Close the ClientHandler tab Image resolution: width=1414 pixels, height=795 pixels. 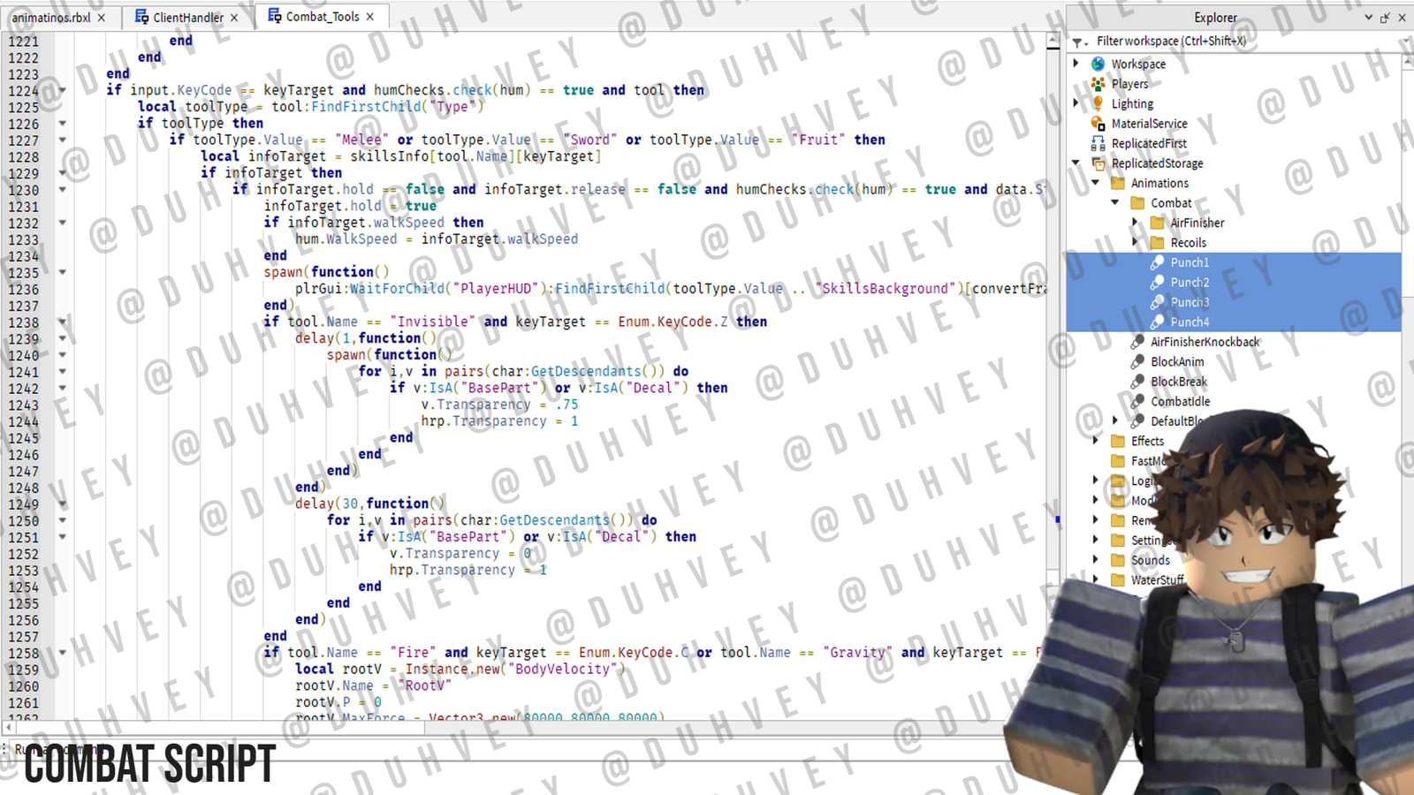coord(234,18)
